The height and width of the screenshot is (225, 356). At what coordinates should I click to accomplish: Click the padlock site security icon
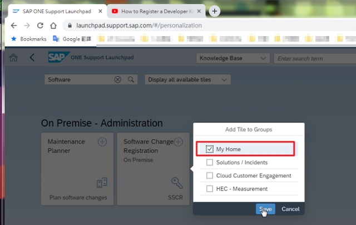[x=70, y=26]
